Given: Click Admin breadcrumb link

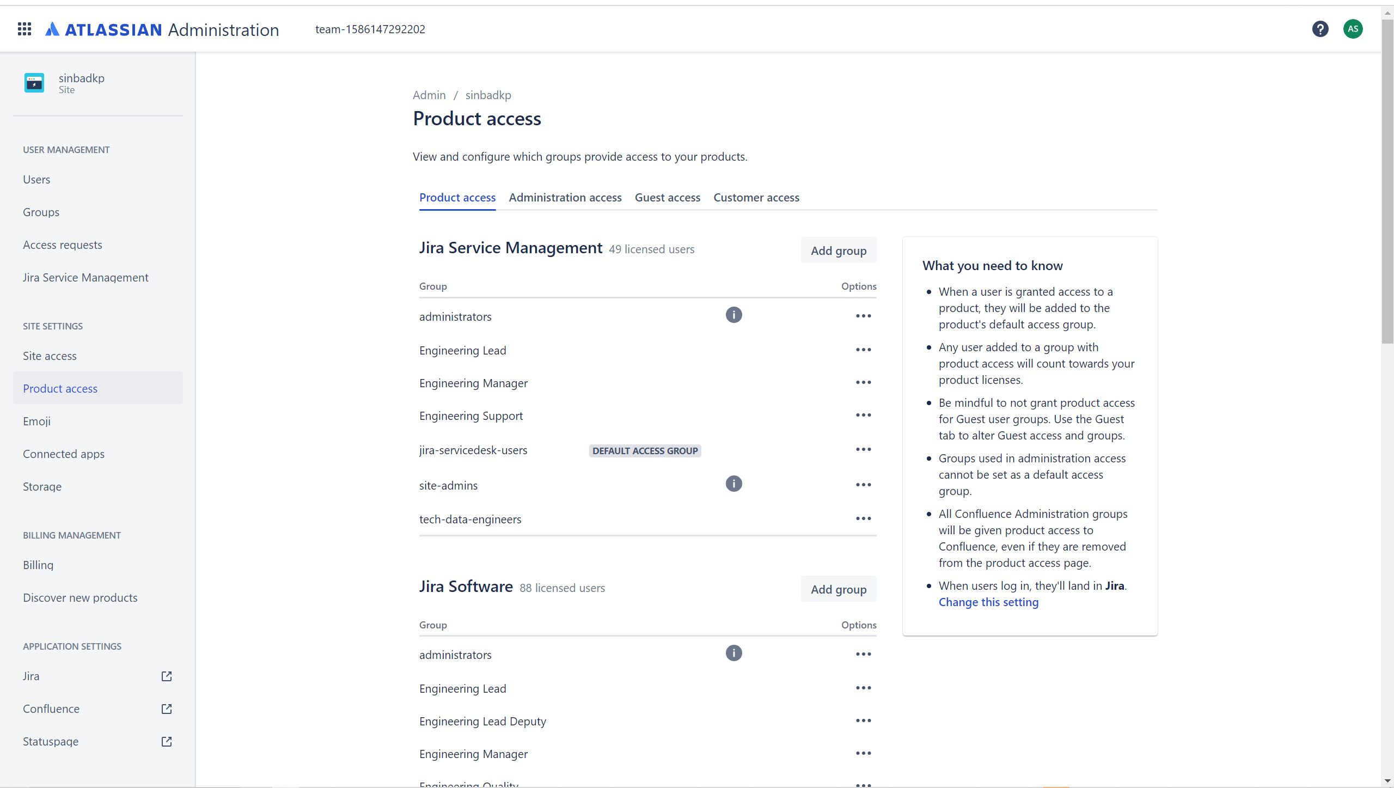Looking at the screenshot, I should pos(429,95).
